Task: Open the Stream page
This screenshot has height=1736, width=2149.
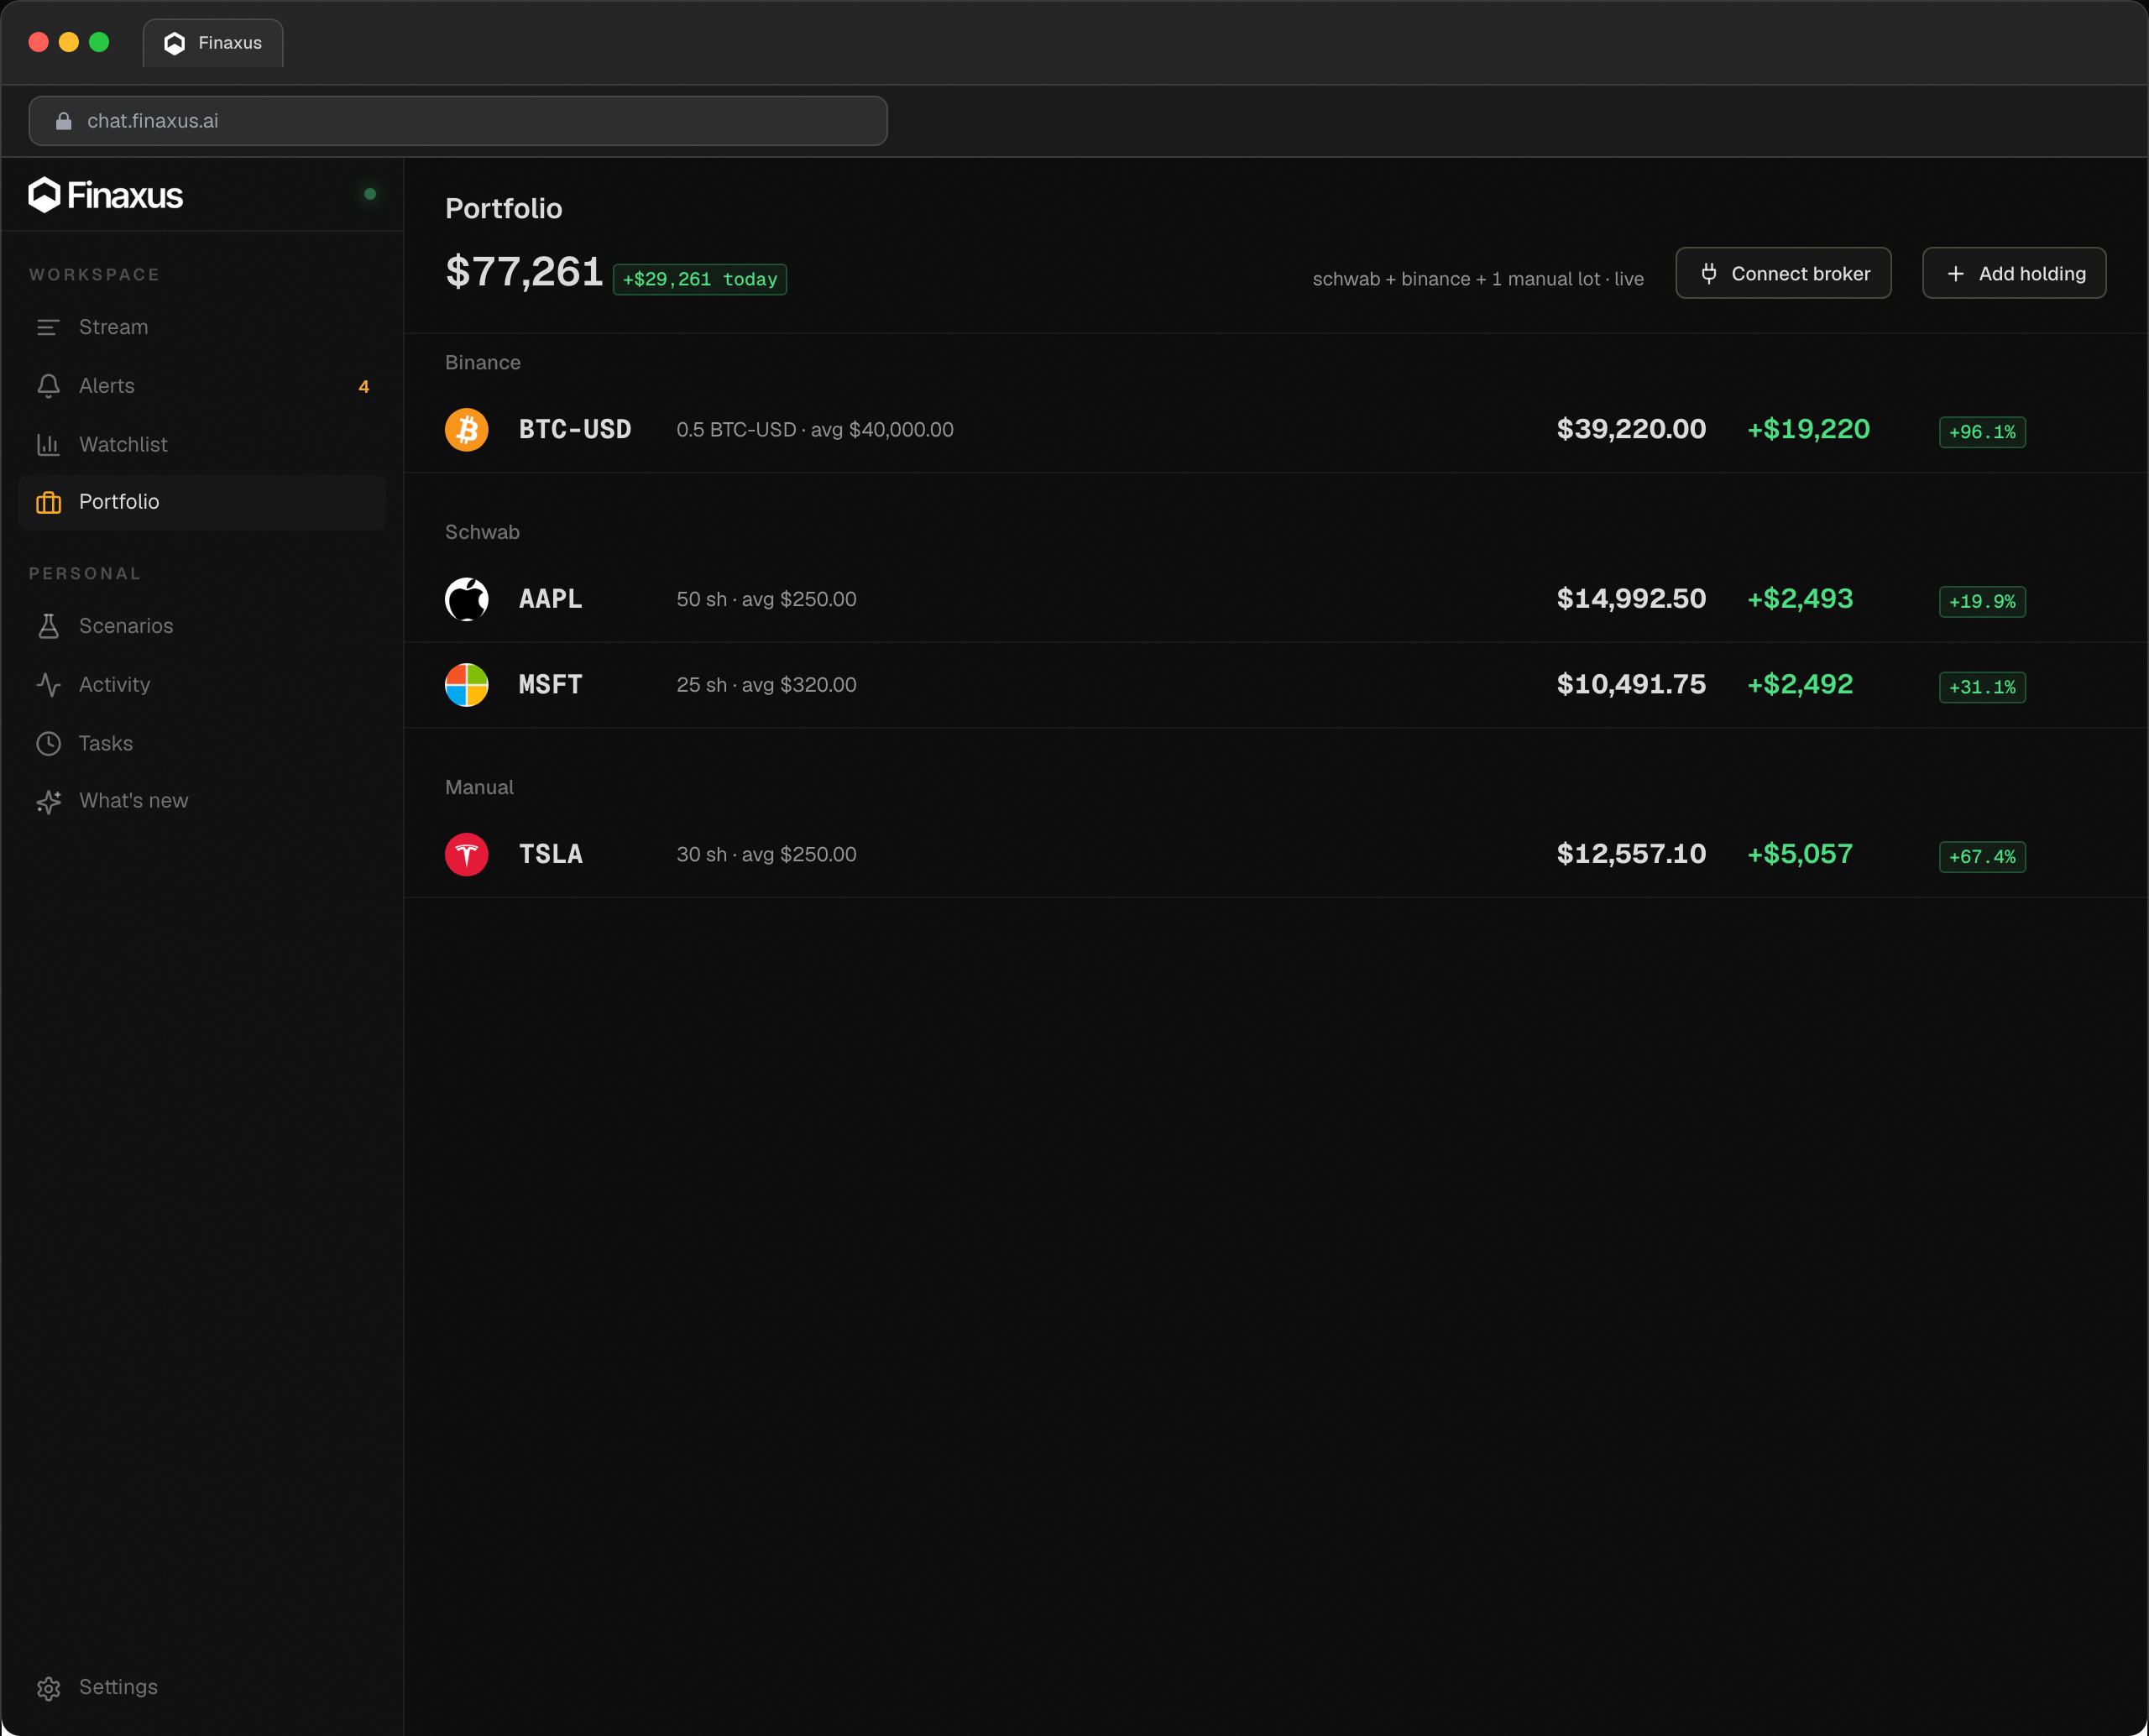Action: pos(202,327)
